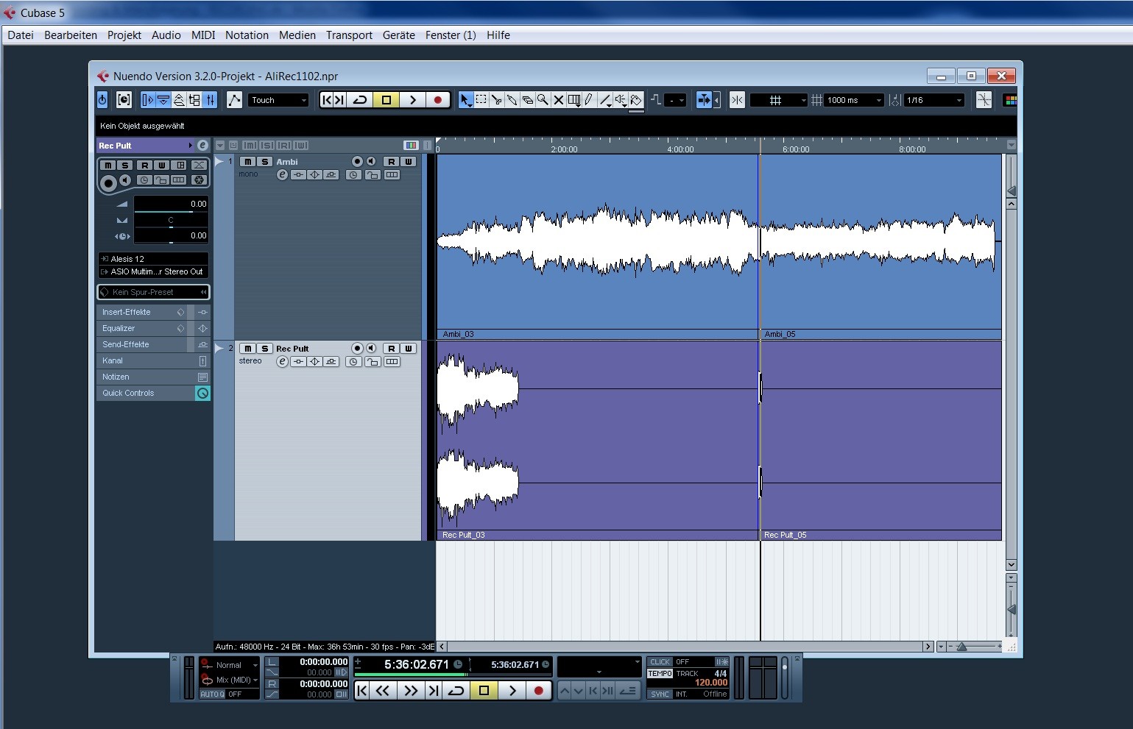1133x729 pixels.
Task: Show the Inspector panel
Action: click(x=148, y=100)
